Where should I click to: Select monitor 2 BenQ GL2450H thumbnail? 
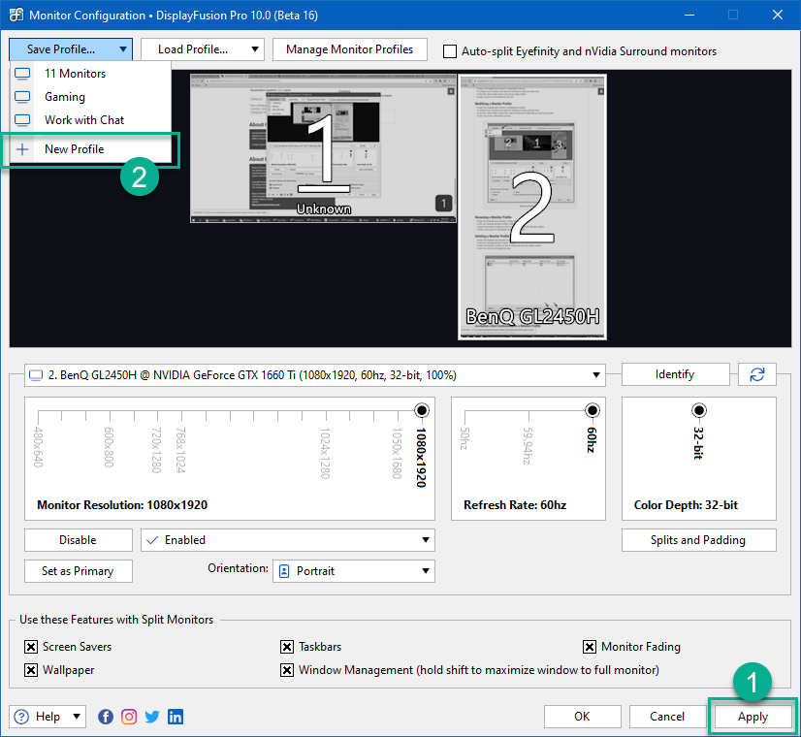[x=532, y=207]
